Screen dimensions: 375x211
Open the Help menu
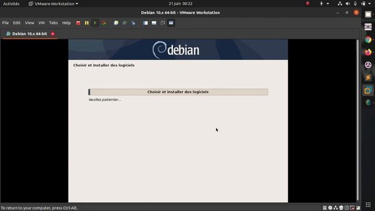pyautogui.click(x=66, y=23)
